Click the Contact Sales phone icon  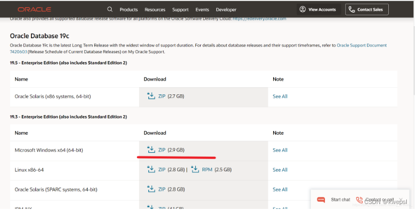coord(352,9)
